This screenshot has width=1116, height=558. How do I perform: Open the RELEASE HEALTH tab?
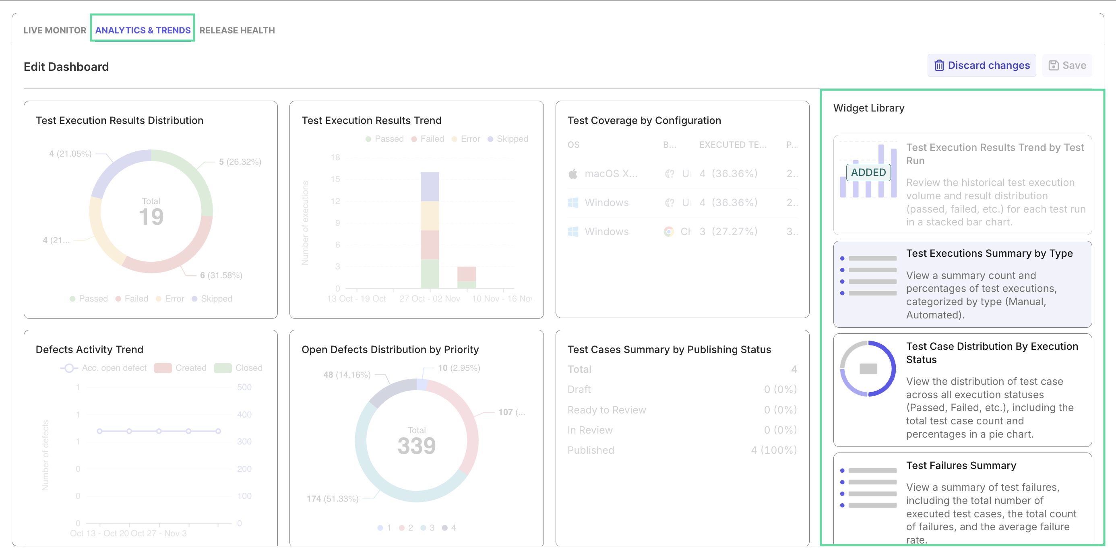[238, 30]
